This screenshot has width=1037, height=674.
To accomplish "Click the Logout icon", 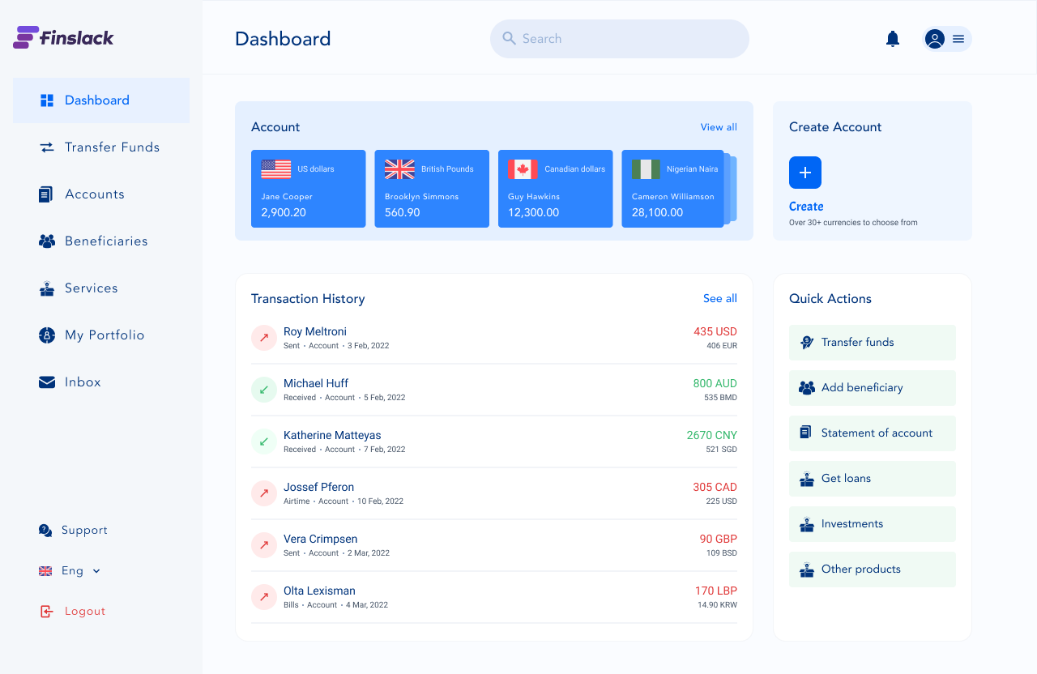I will click(46, 611).
